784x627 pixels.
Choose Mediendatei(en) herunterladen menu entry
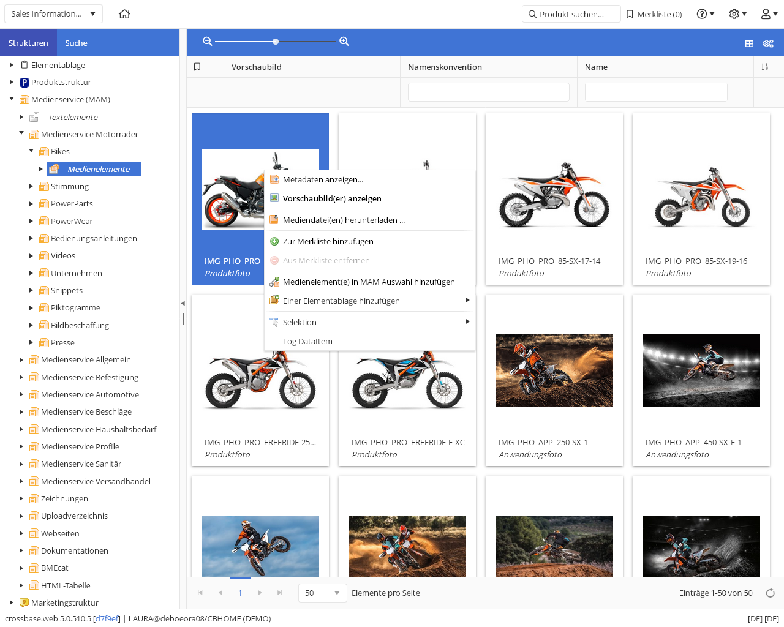(369, 220)
